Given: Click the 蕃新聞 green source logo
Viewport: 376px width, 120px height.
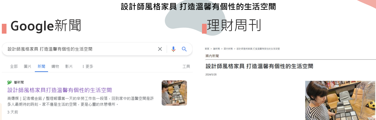Looking at the screenshot, I should [x=10, y=82].
